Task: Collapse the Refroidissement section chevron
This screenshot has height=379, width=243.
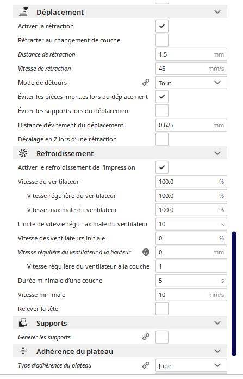Action: point(217,153)
